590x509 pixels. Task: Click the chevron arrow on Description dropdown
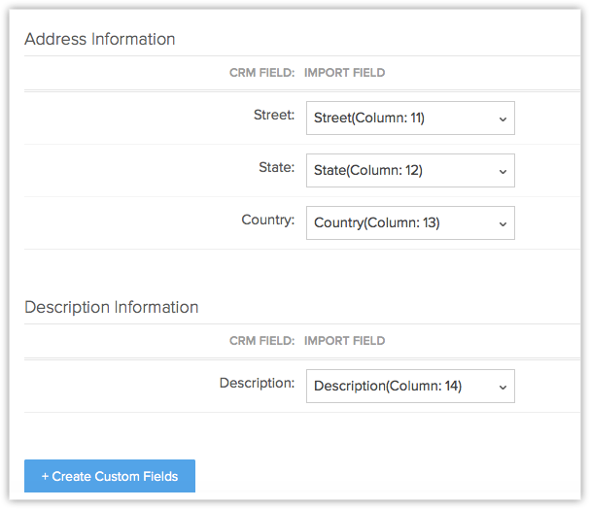[503, 387]
